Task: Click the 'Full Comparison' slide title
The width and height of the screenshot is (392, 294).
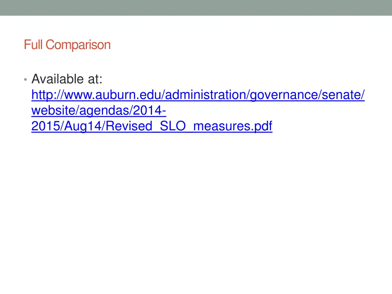Action: point(67,45)
